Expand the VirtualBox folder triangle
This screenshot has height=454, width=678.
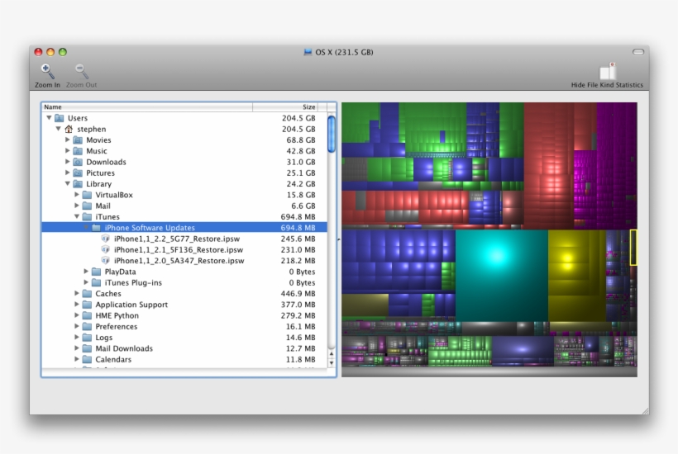(77, 195)
